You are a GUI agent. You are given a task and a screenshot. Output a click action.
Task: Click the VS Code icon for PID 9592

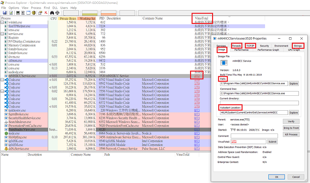6,84
